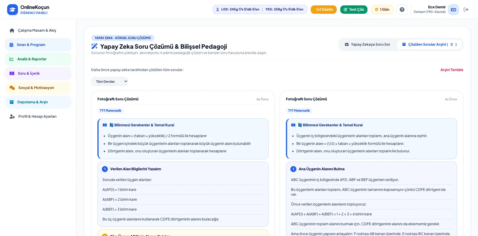478x236 pixels.
Task: Click Arşivi Temizle link
Action: (452, 70)
